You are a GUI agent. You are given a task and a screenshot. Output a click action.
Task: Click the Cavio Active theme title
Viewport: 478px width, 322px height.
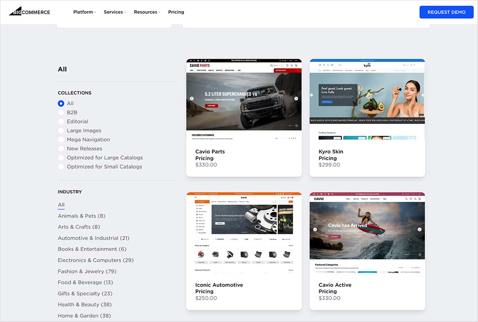pos(335,285)
